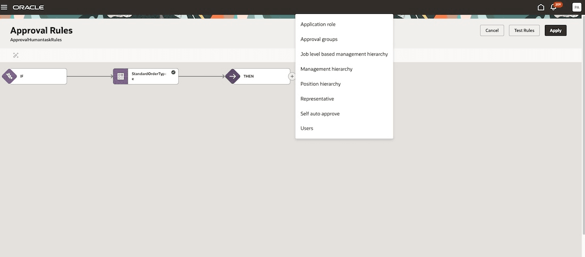Open the hamburger navigation menu

coord(4,7)
